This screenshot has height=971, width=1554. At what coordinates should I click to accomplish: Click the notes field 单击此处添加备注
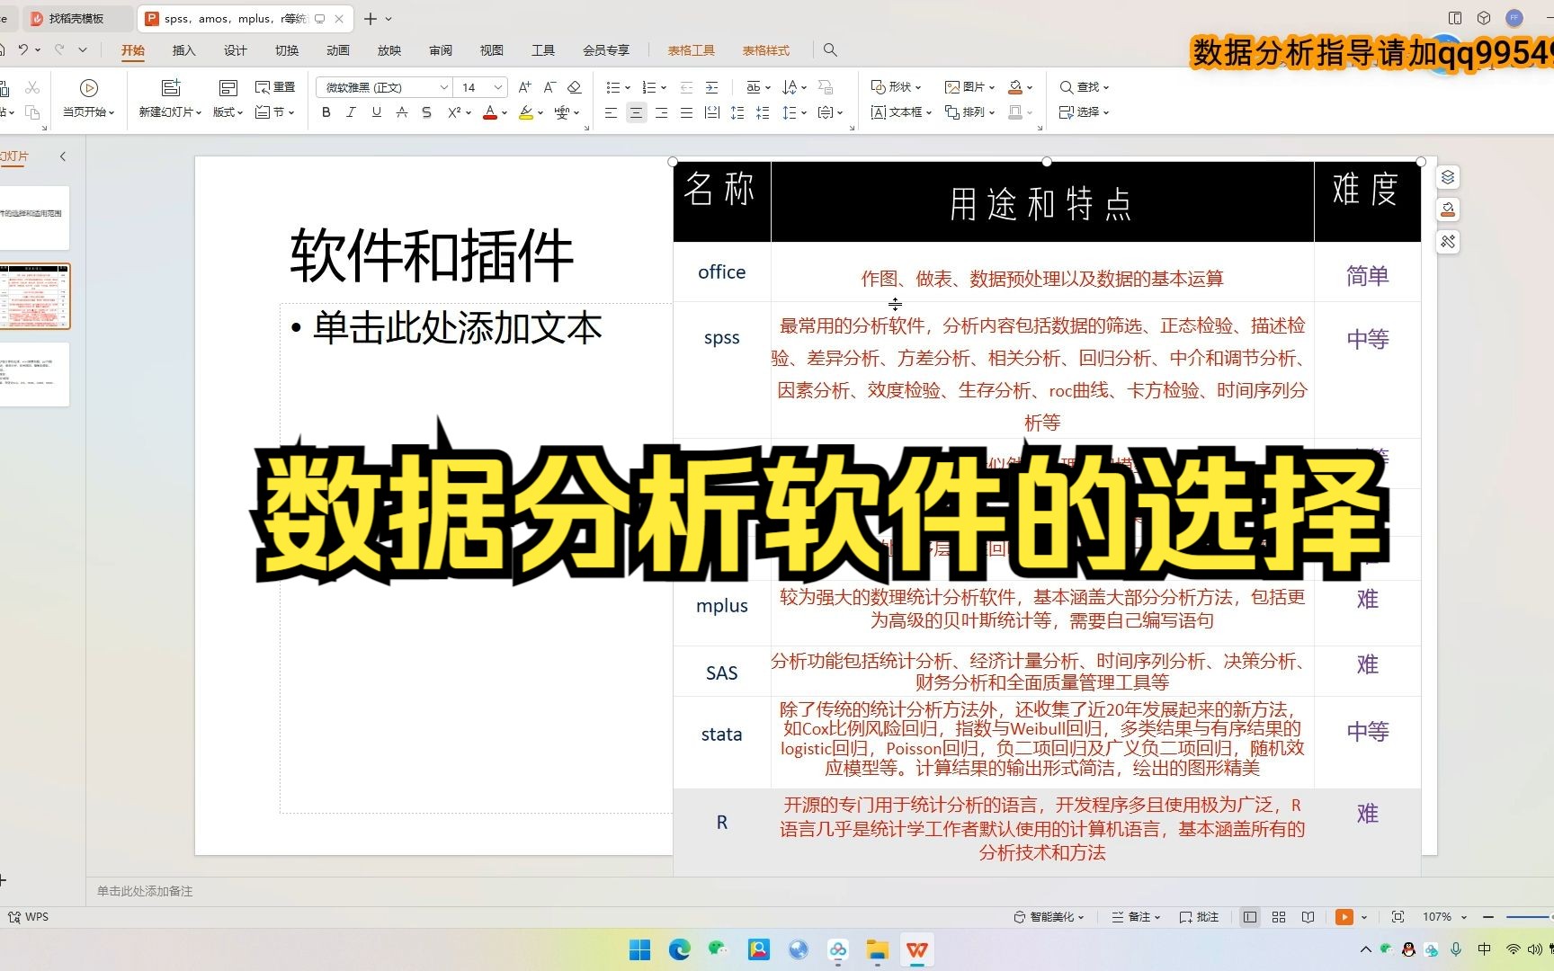point(145,891)
